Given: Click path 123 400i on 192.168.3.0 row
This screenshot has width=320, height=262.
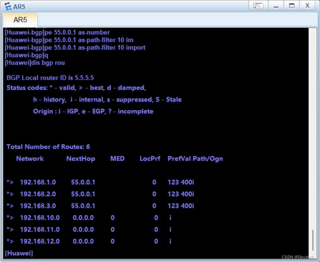Looking at the screenshot, I should [181, 206].
